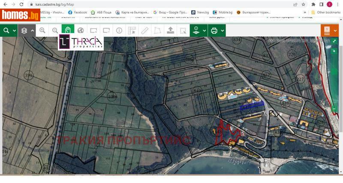Toggle fullscreen map view
The width and height of the screenshot is (343, 183).
(x=334, y=41)
